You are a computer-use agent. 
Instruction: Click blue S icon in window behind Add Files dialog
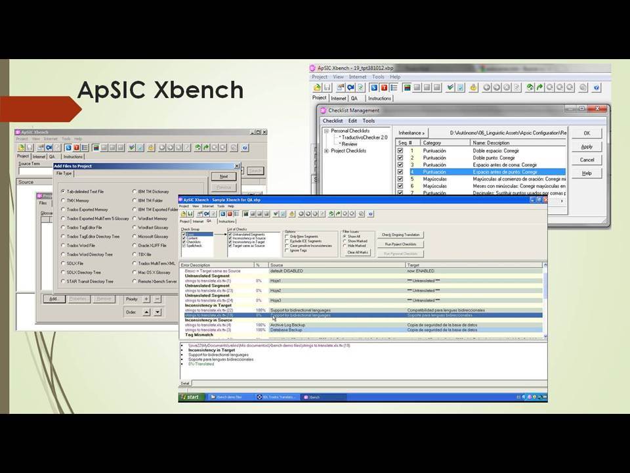[68, 148]
